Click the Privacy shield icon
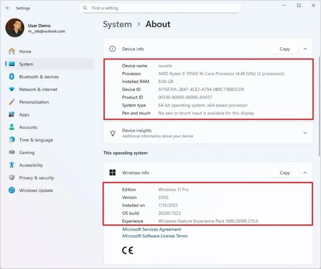Screen dimensions: 321x269 tap(12, 177)
